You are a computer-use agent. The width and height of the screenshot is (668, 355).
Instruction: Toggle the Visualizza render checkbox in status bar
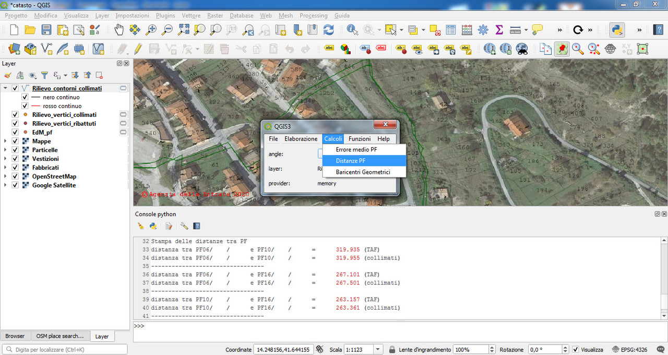(x=575, y=349)
